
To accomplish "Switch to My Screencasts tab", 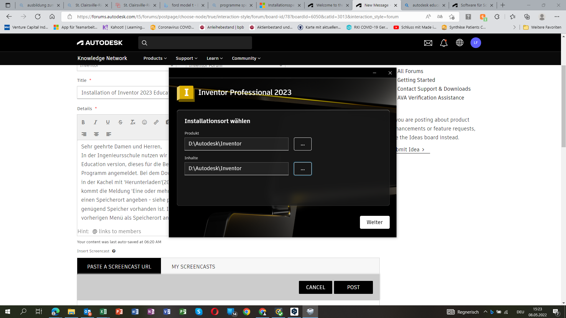I will click(193, 266).
